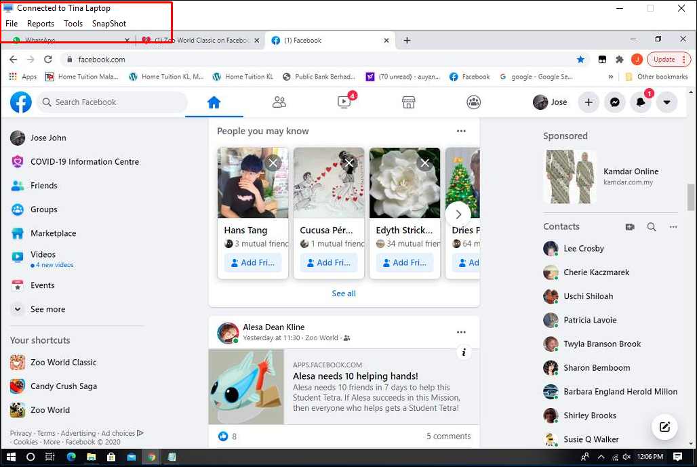Open the create post pencil icon
The width and height of the screenshot is (697, 467).
[664, 427]
